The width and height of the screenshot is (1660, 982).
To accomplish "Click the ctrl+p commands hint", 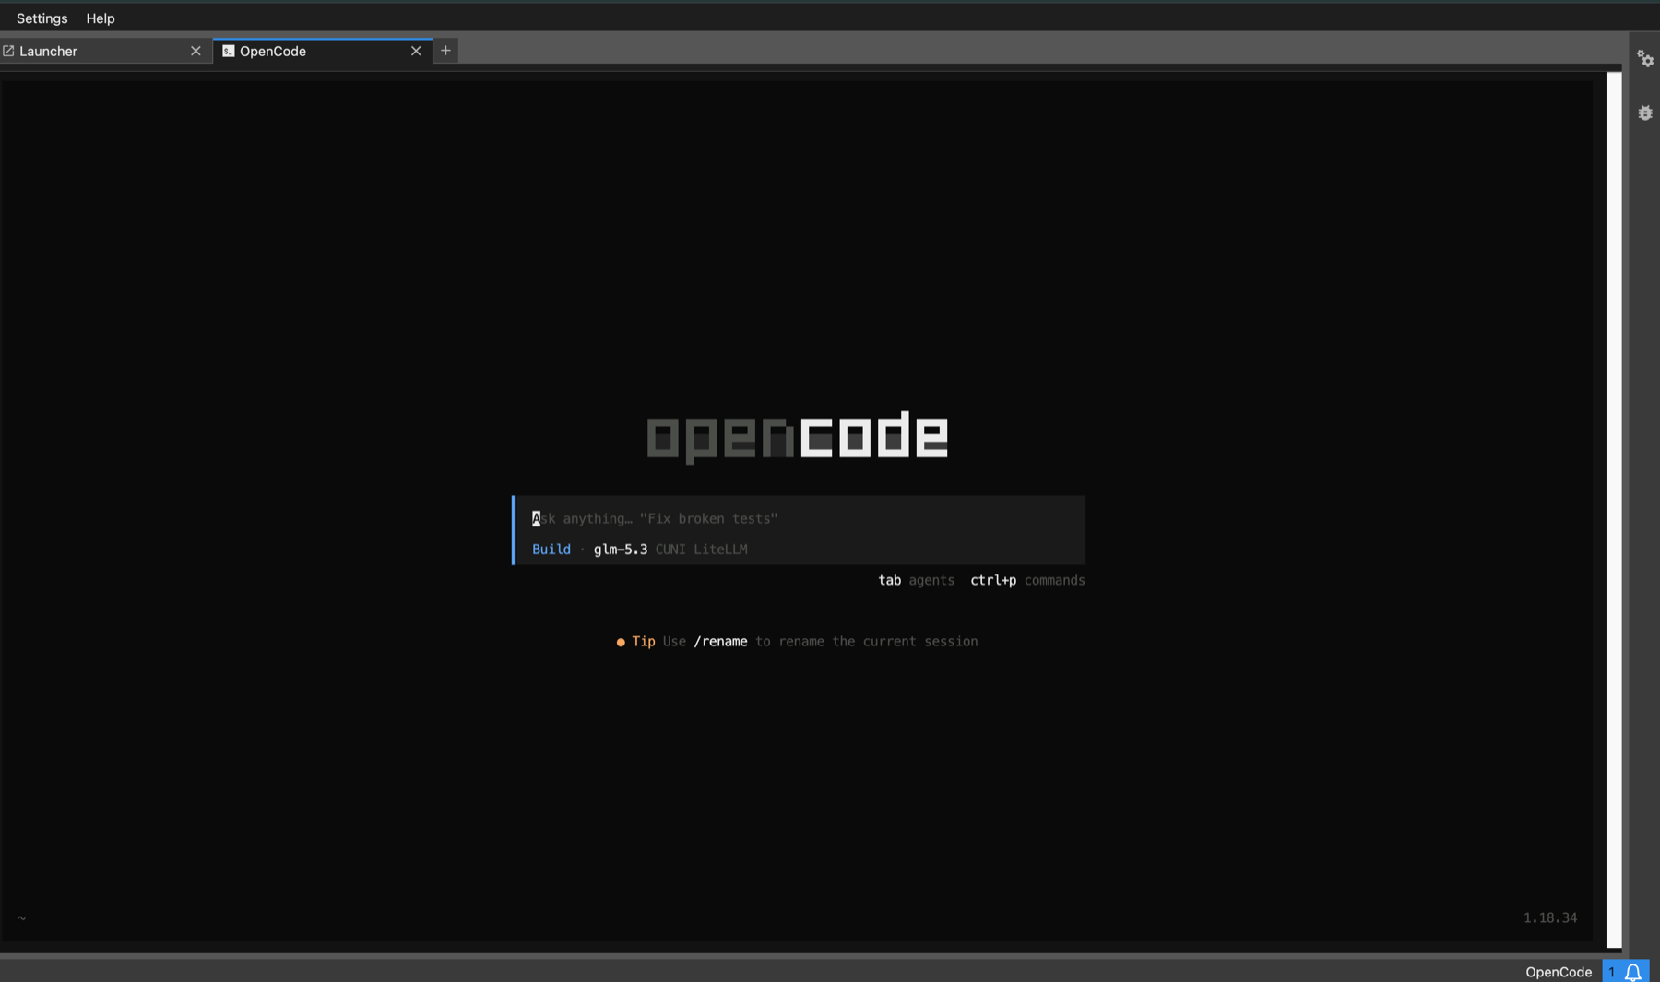I will click(x=1027, y=581).
